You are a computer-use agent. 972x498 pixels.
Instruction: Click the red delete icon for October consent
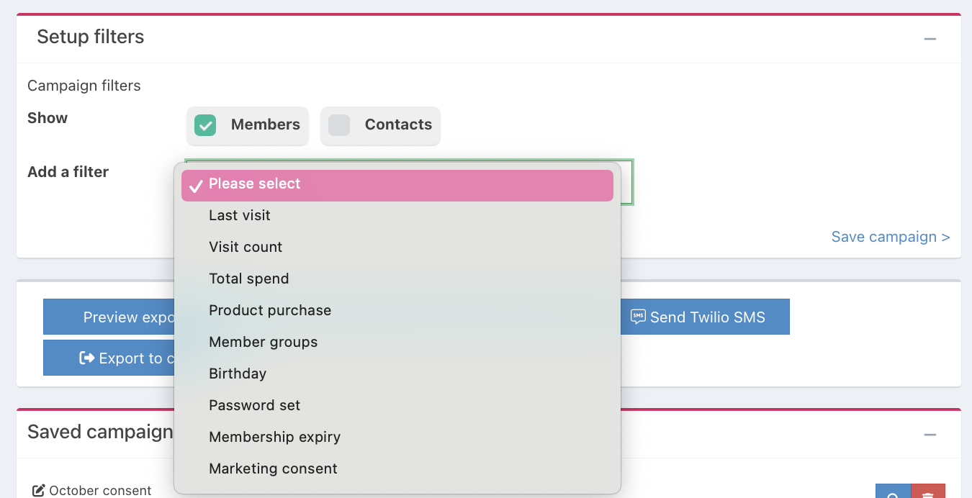coord(928,493)
